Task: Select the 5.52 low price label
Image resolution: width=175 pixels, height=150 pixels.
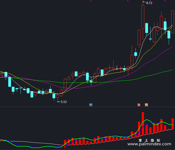Action: [64, 102]
